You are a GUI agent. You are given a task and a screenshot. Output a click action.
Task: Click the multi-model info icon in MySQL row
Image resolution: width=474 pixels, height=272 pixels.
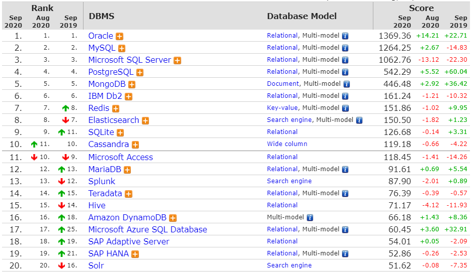pyautogui.click(x=345, y=48)
